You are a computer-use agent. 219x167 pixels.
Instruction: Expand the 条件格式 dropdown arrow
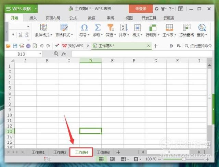(51, 35)
